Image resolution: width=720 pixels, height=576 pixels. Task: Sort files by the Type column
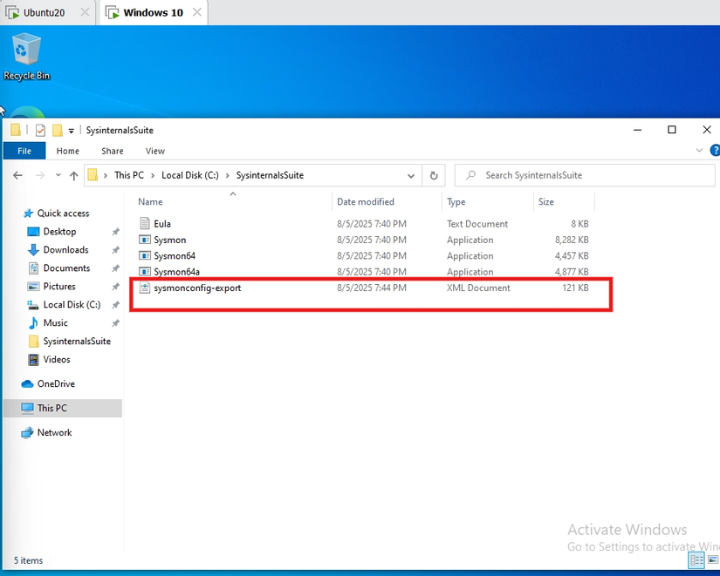coord(456,202)
